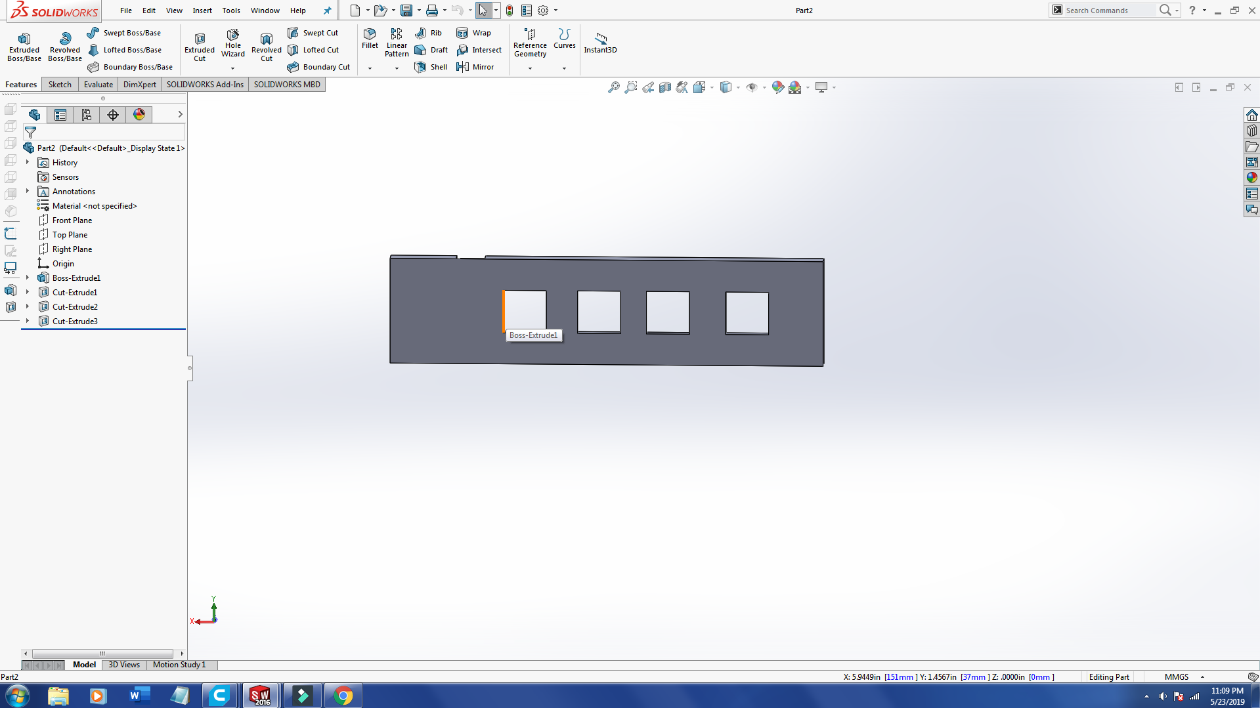Image resolution: width=1260 pixels, height=708 pixels.
Task: Start an Extruded Cut
Action: (200, 47)
